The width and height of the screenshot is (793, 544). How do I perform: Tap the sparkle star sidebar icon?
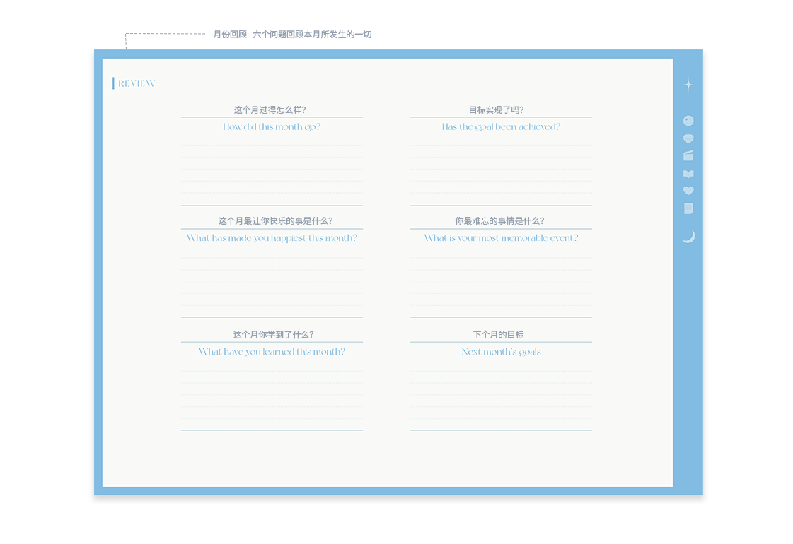click(688, 85)
